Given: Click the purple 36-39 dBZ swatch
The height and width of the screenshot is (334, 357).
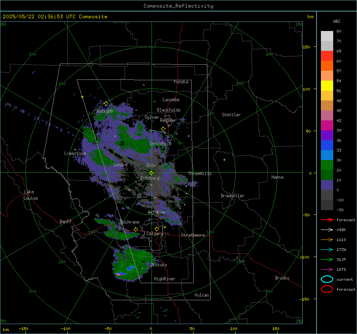Looking at the screenshot, I should (x=327, y=135).
